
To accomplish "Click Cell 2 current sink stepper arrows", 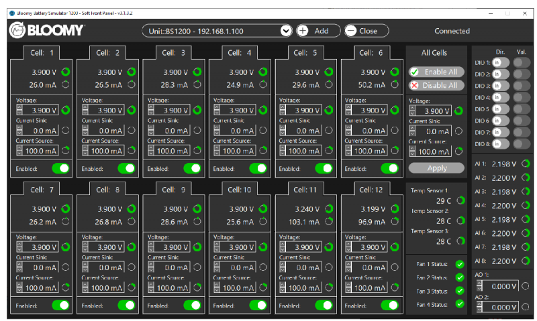I will point(85,130).
